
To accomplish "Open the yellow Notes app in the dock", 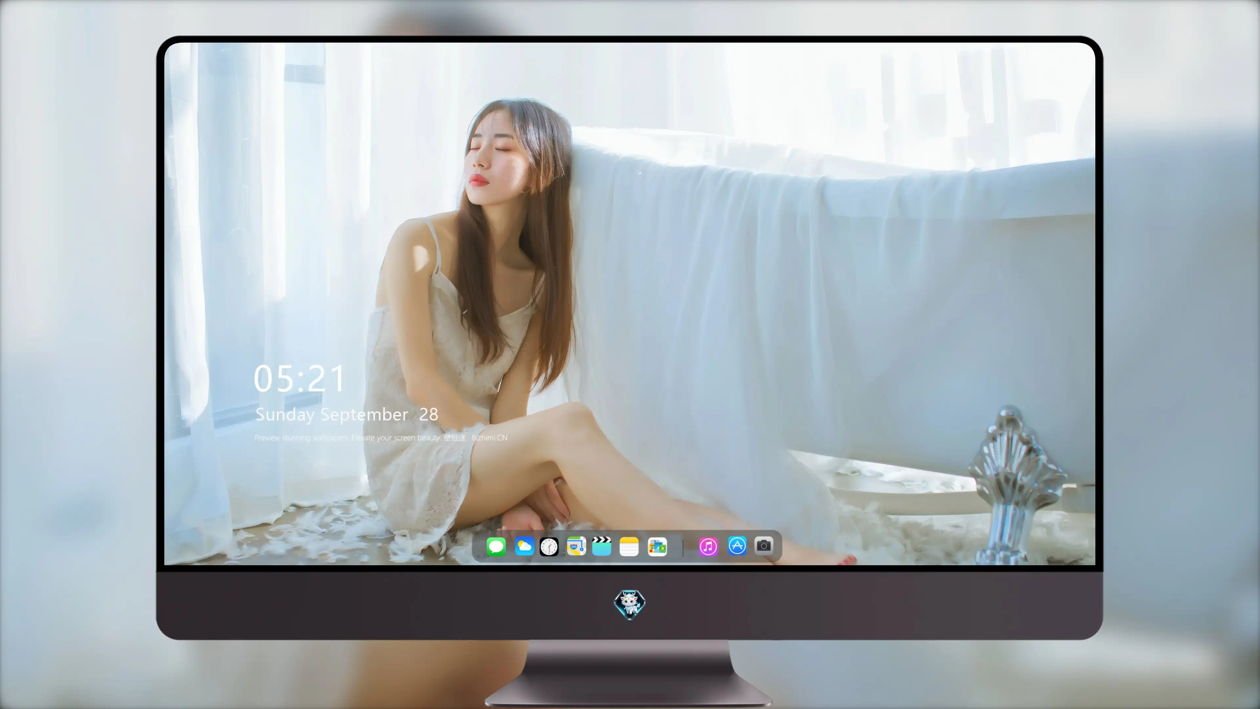I will point(629,546).
